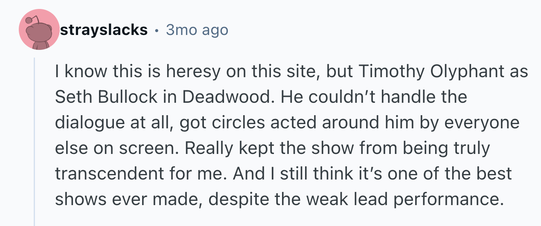Click the dot separator after the username
541x226 pixels.
click(x=157, y=30)
